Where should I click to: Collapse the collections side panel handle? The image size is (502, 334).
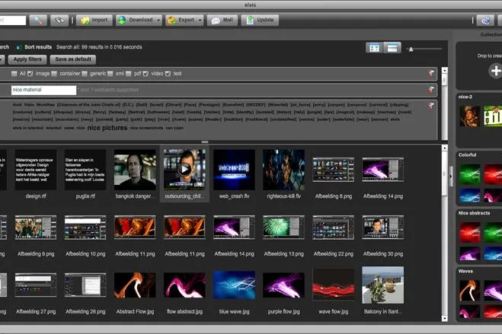[451, 176]
